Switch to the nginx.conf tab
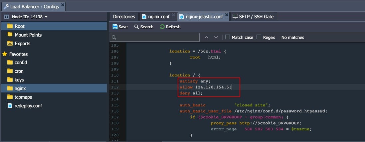 (x=158, y=17)
